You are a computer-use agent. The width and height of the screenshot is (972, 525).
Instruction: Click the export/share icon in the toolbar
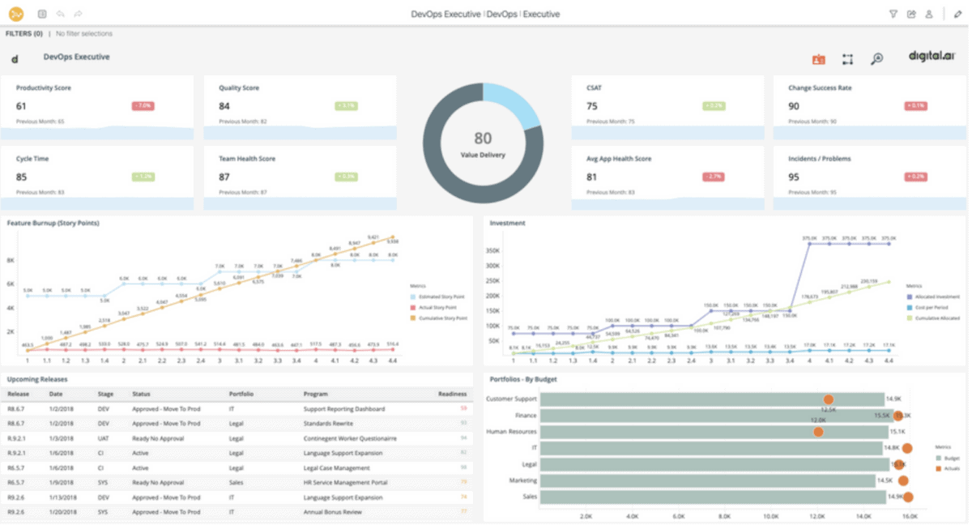point(911,14)
